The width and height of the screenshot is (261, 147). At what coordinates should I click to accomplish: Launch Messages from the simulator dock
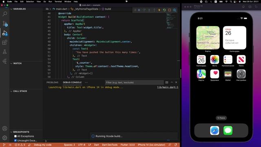pyautogui.click(x=228, y=131)
